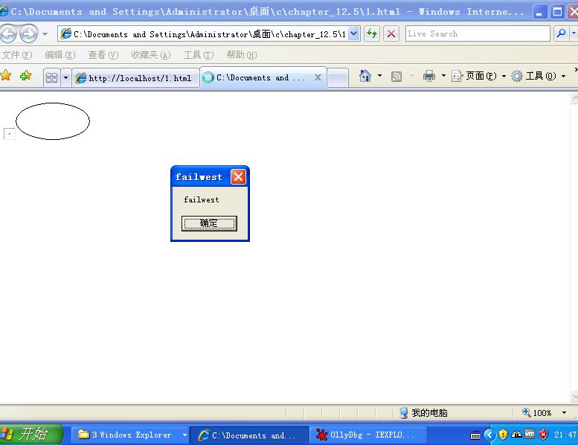Click the 100% zoom level button
578x445 pixels.
point(537,412)
